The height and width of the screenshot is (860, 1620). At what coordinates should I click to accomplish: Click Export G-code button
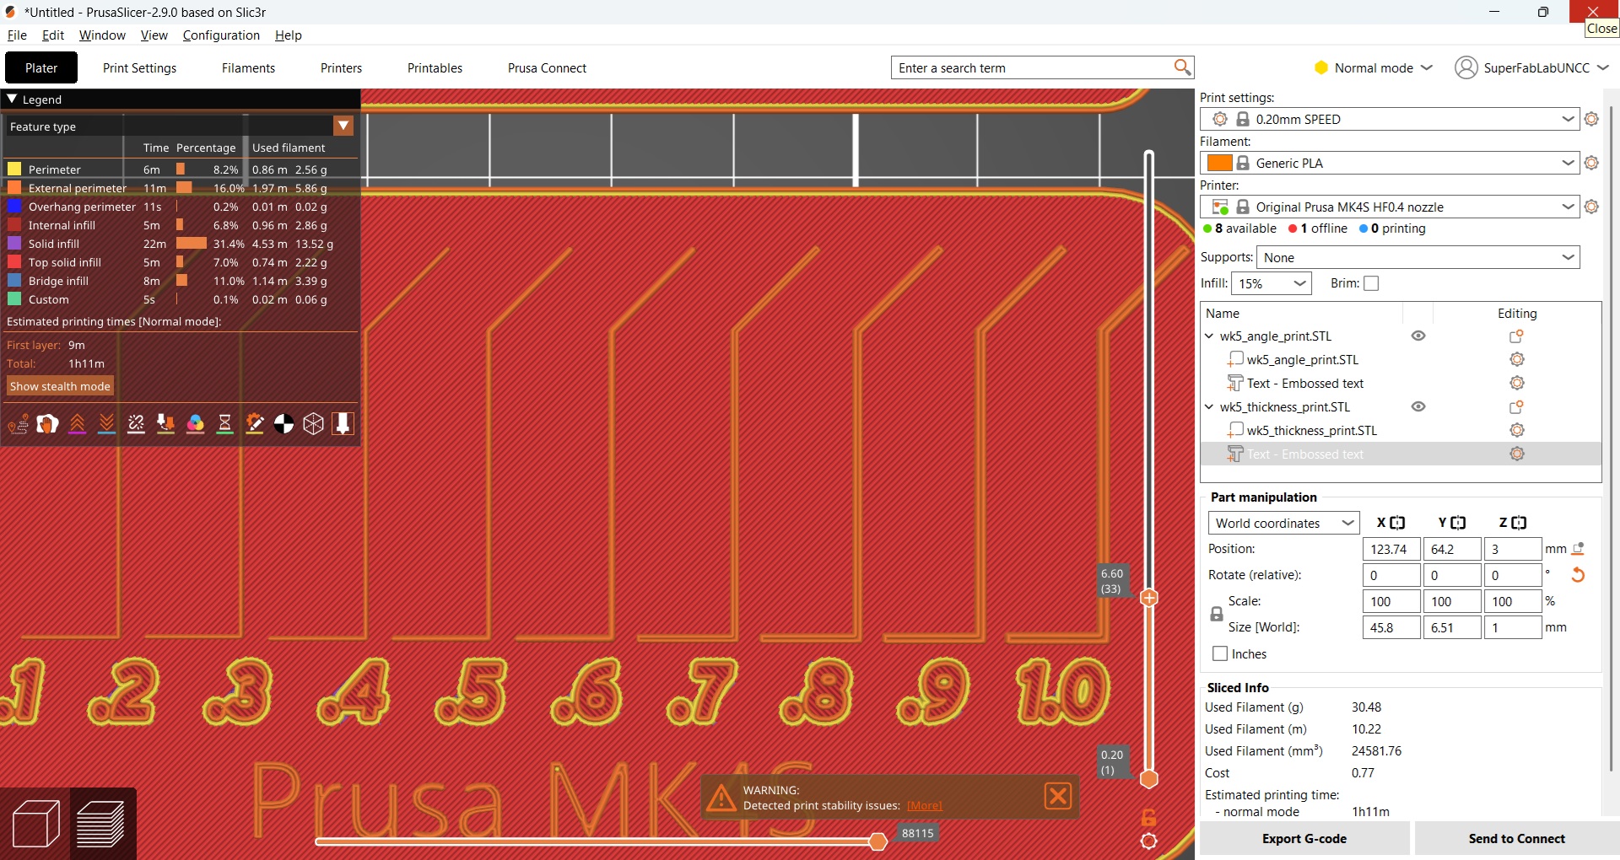click(x=1304, y=838)
